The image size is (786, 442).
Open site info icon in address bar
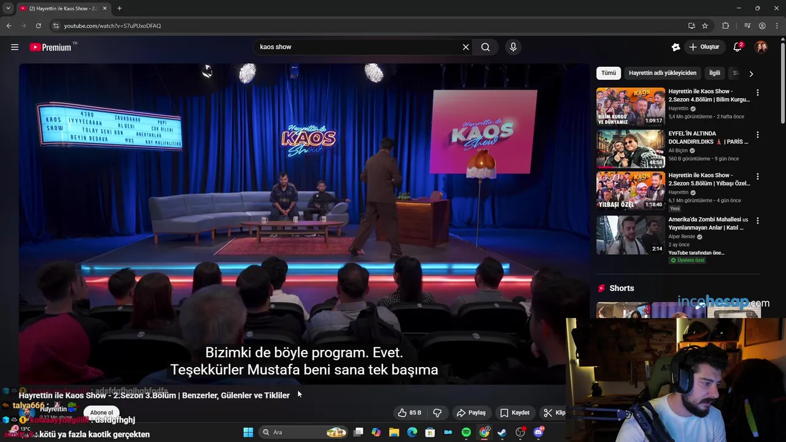click(x=56, y=26)
